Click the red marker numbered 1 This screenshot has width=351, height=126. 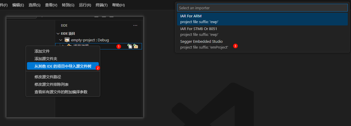point(118,46)
